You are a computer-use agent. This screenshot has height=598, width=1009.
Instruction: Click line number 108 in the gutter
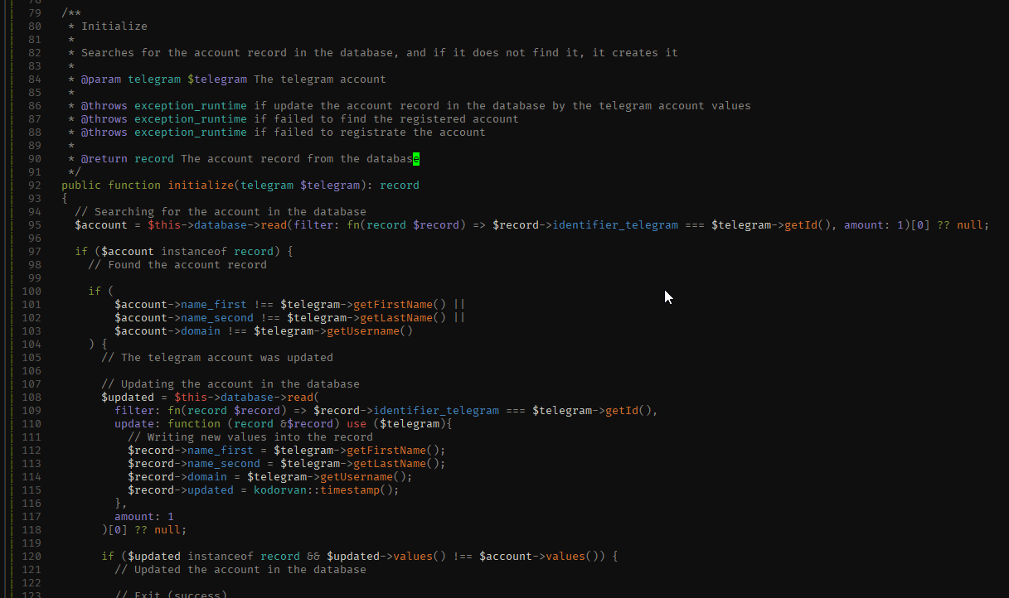(x=31, y=398)
